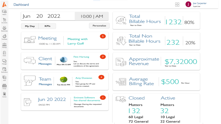This screenshot has height=124, width=221.
Task: Open Matters in the sidebar
Action: coord(4,12)
